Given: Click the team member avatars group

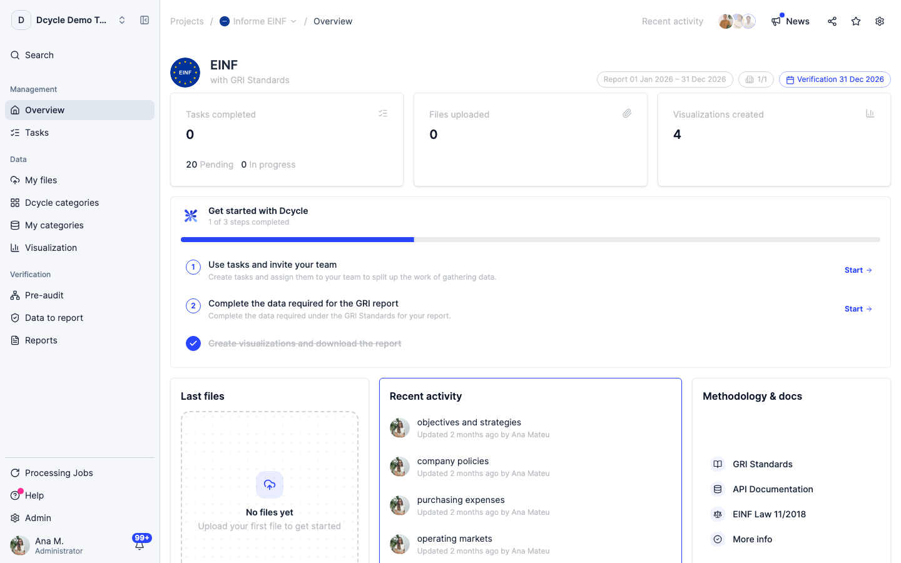Looking at the screenshot, I should (x=737, y=21).
